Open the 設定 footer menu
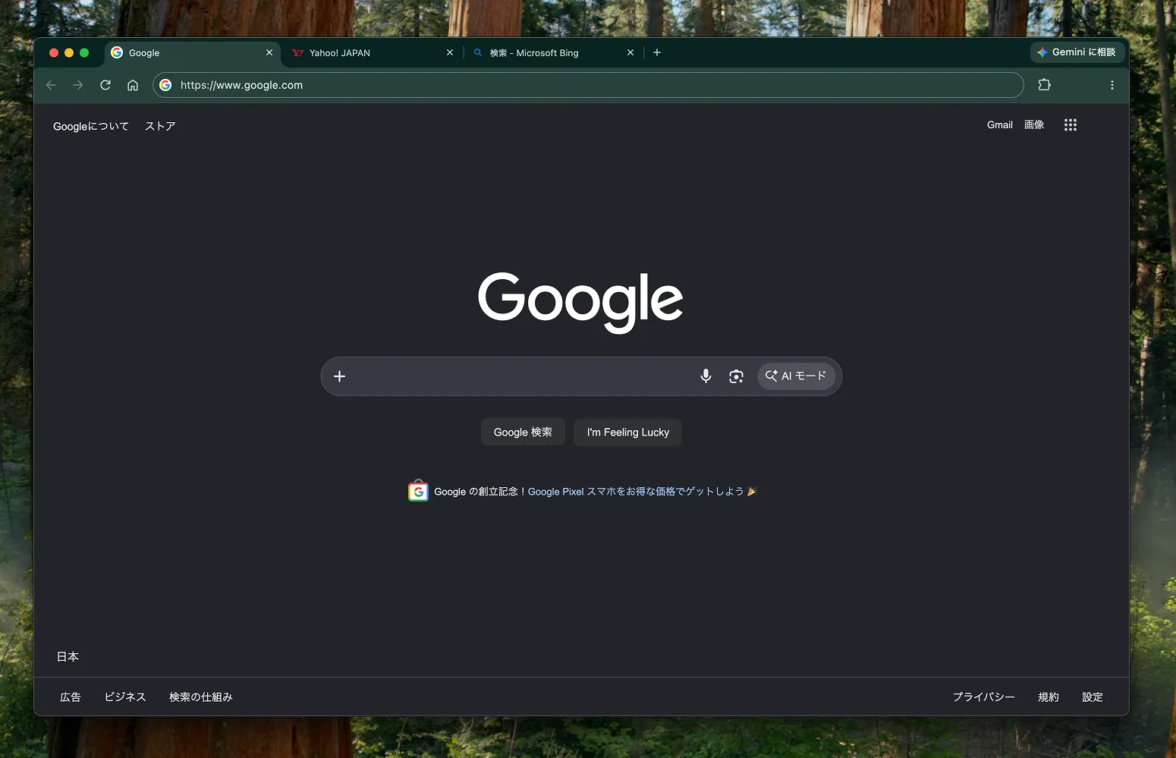The image size is (1176, 758). point(1093,697)
